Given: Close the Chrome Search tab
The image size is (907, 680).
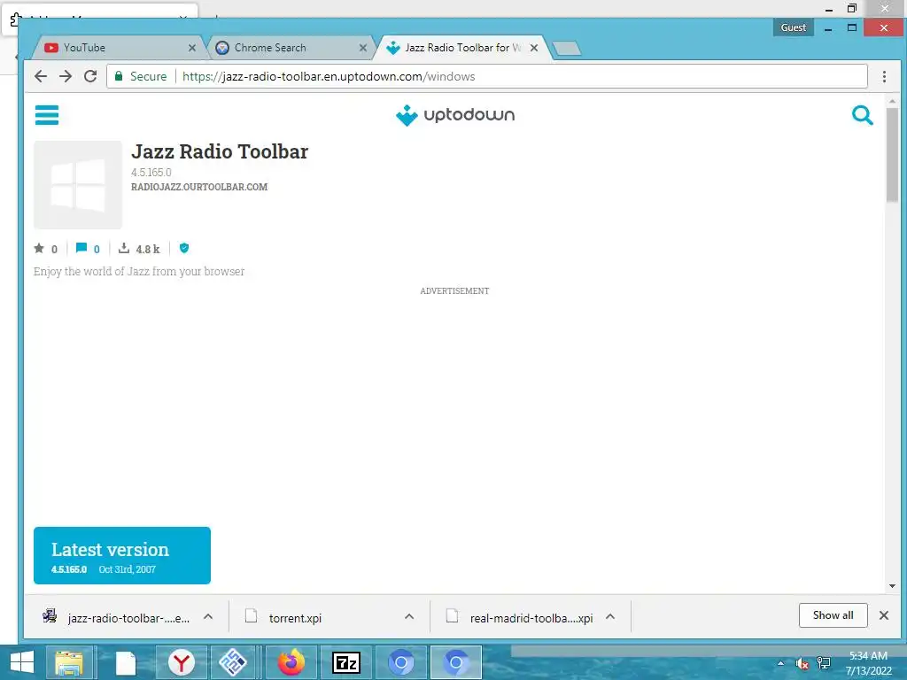Looking at the screenshot, I should (362, 48).
